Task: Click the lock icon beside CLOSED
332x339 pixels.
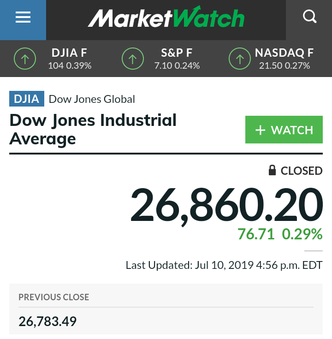Action: (x=273, y=170)
